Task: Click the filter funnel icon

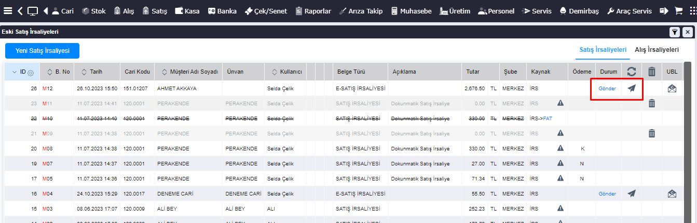Action: click(674, 32)
